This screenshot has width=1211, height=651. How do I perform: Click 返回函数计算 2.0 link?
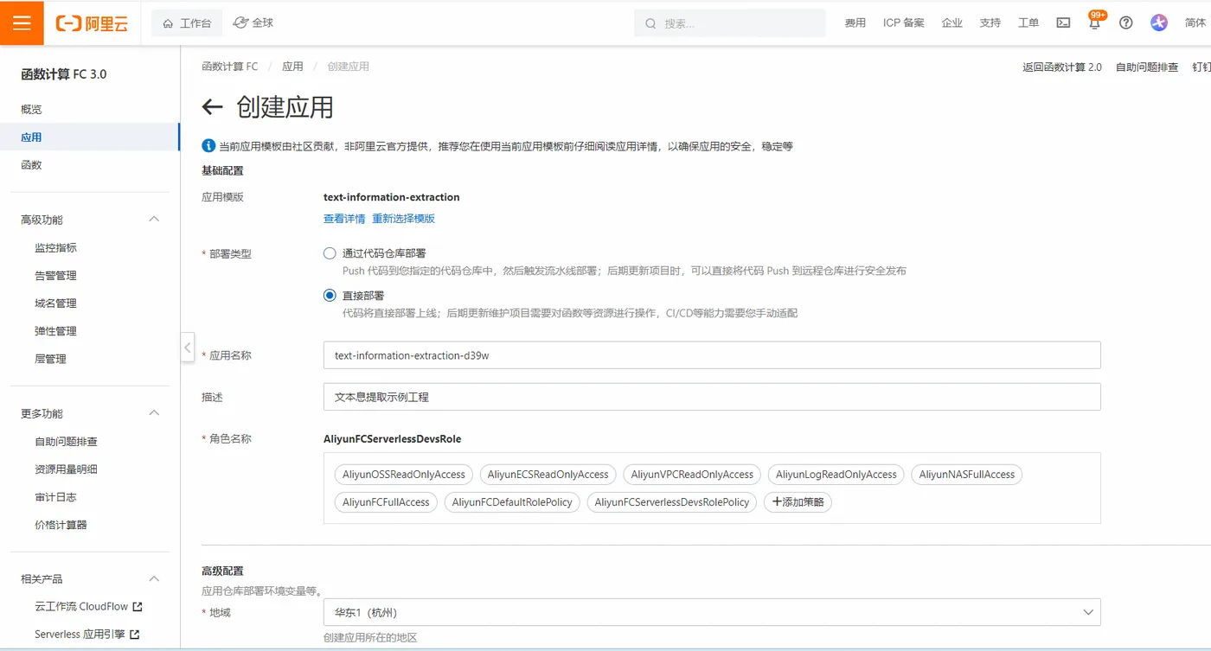click(1062, 67)
